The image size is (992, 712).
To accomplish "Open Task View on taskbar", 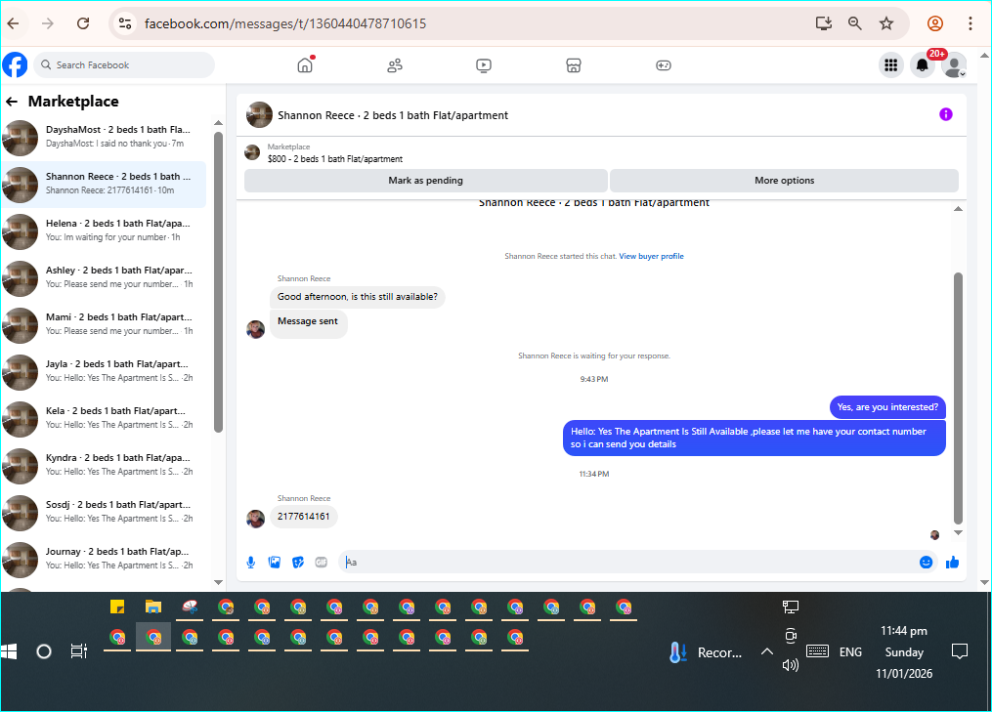I will (x=79, y=651).
